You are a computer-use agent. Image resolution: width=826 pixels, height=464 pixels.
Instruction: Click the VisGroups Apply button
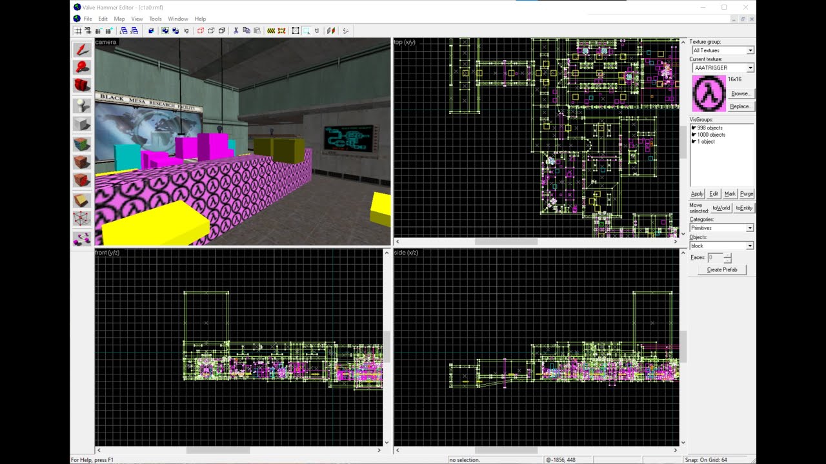pos(698,194)
